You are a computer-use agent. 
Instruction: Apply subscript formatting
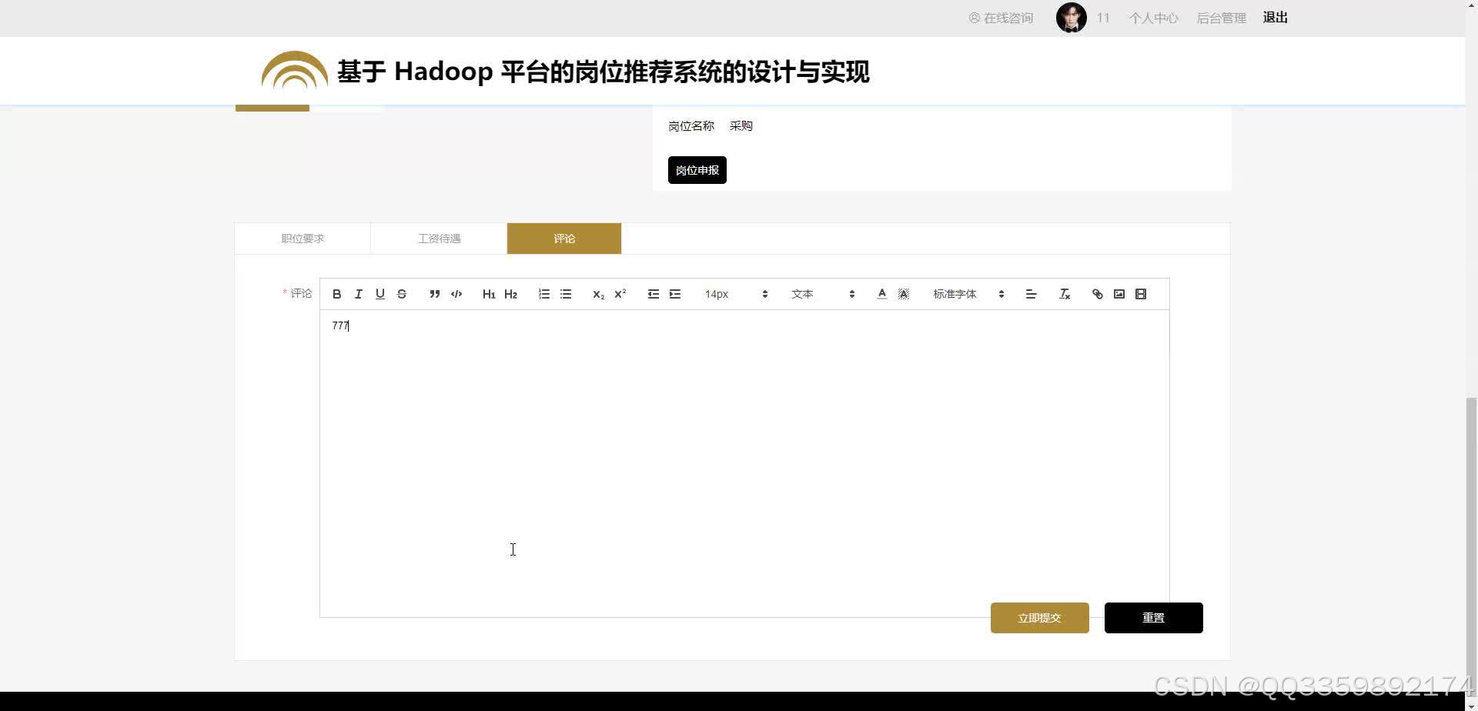click(x=598, y=294)
